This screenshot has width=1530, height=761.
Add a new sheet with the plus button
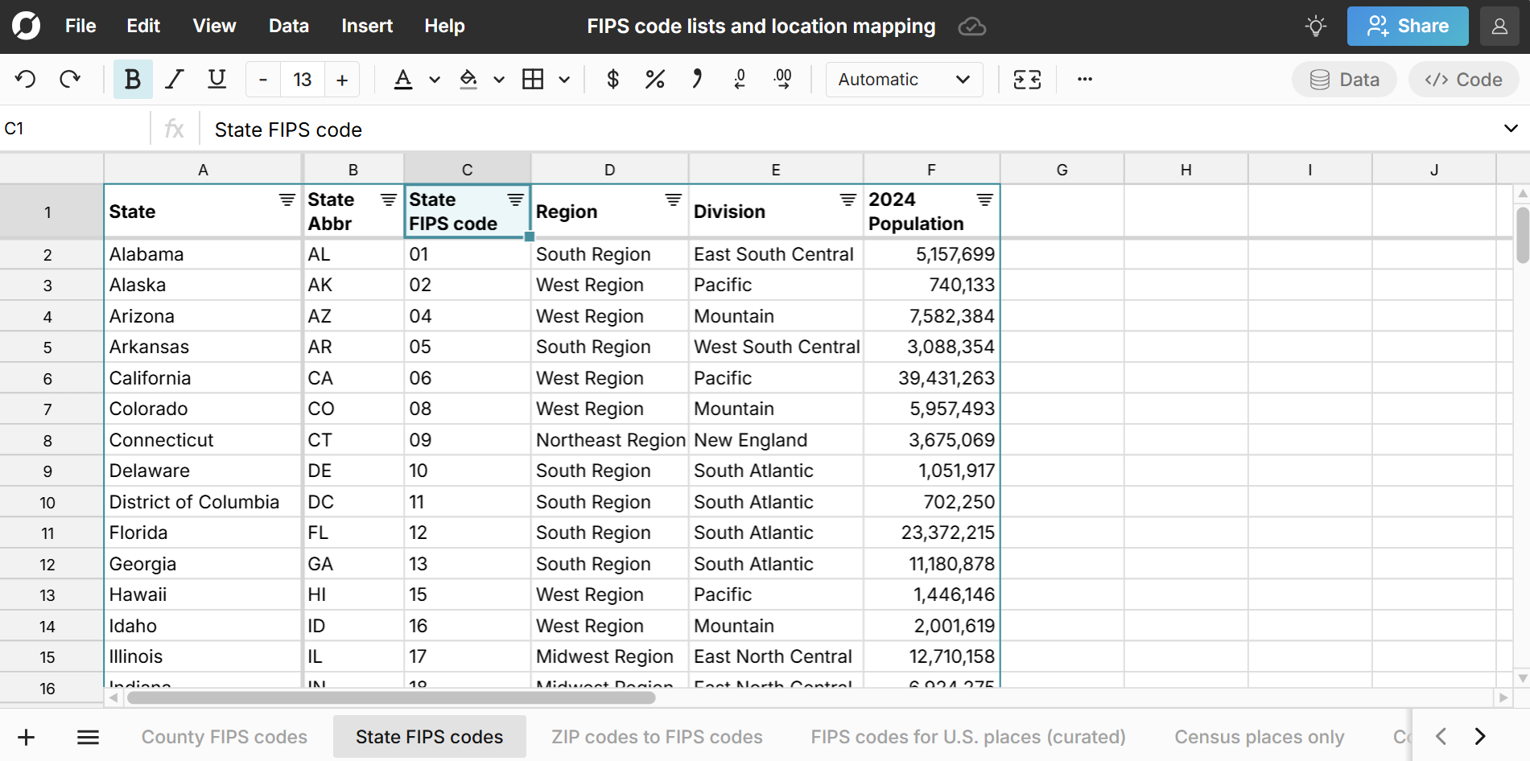point(26,736)
